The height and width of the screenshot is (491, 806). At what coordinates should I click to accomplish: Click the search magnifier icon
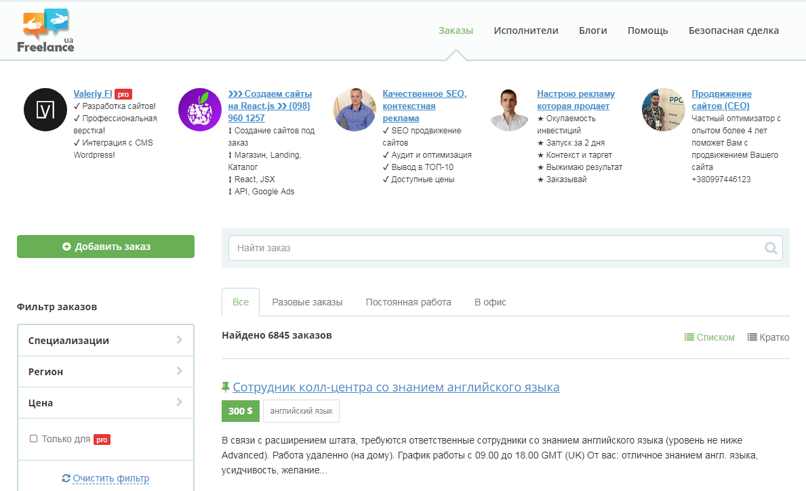[771, 248]
